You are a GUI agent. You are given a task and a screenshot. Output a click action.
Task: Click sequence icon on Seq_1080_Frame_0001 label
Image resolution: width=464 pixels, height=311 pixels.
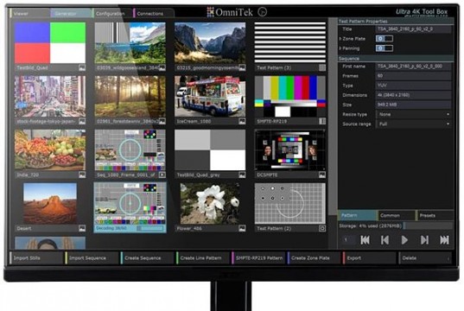click(x=162, y=175)
